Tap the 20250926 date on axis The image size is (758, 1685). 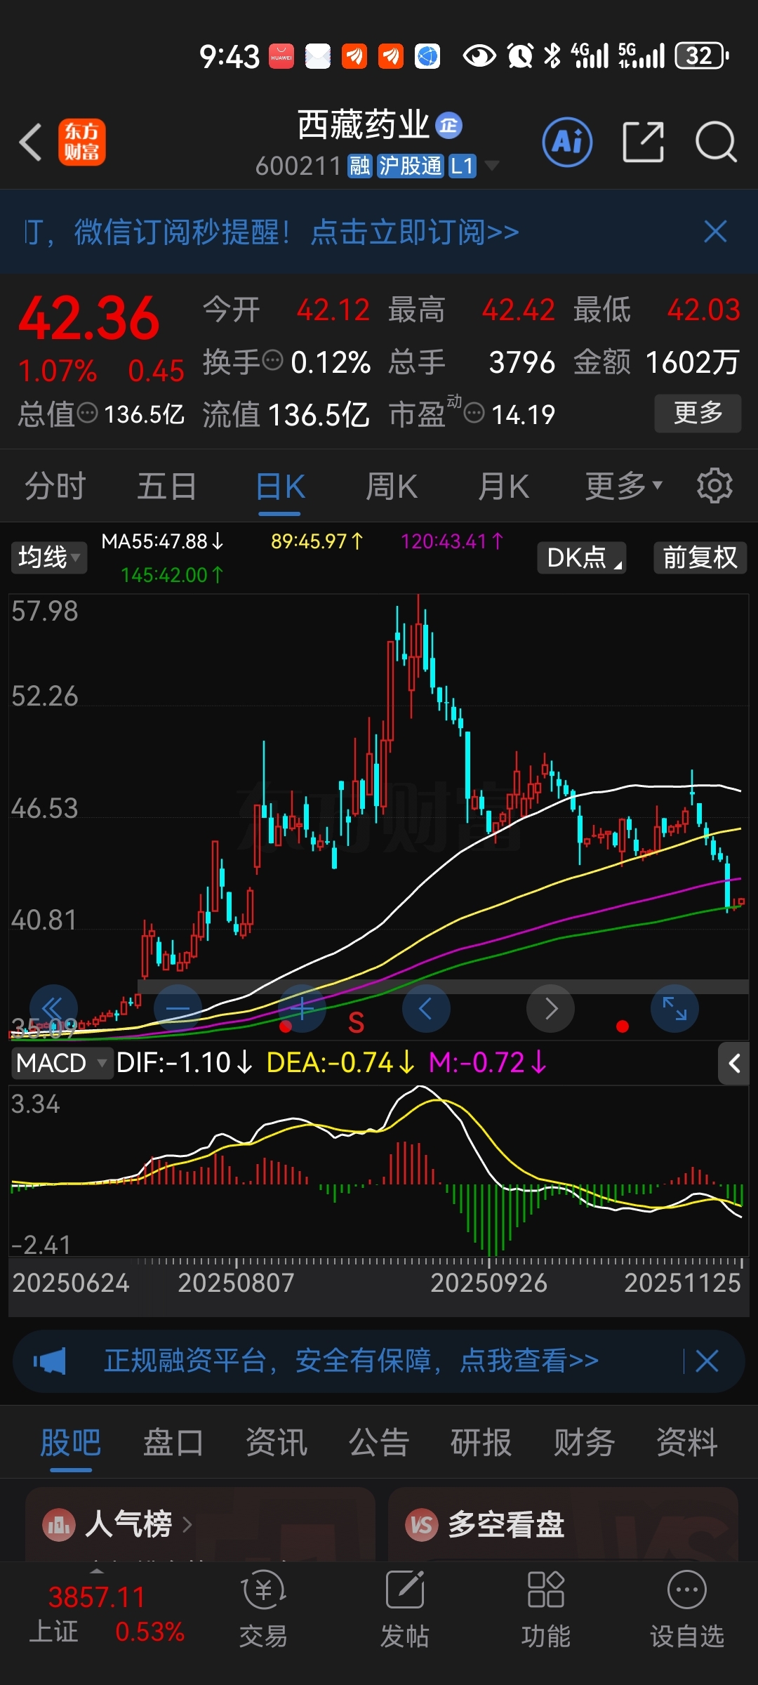point(488,1283)
